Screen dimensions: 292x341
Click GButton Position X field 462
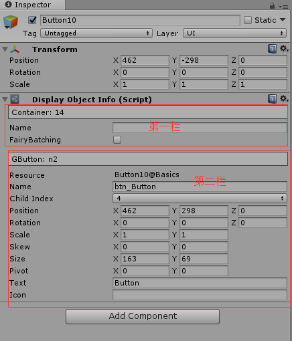point(145,211)
